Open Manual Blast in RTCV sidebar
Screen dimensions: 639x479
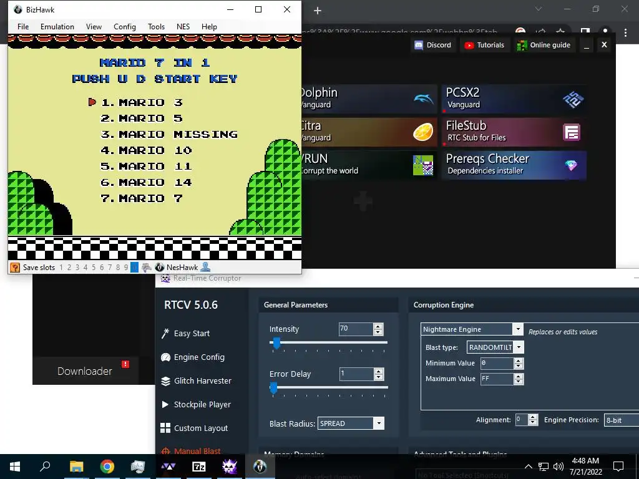click(x=191, y=451)
